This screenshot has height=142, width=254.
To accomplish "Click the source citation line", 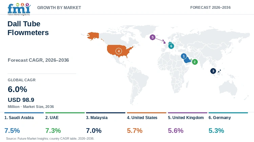I will [x=50, y=138].
